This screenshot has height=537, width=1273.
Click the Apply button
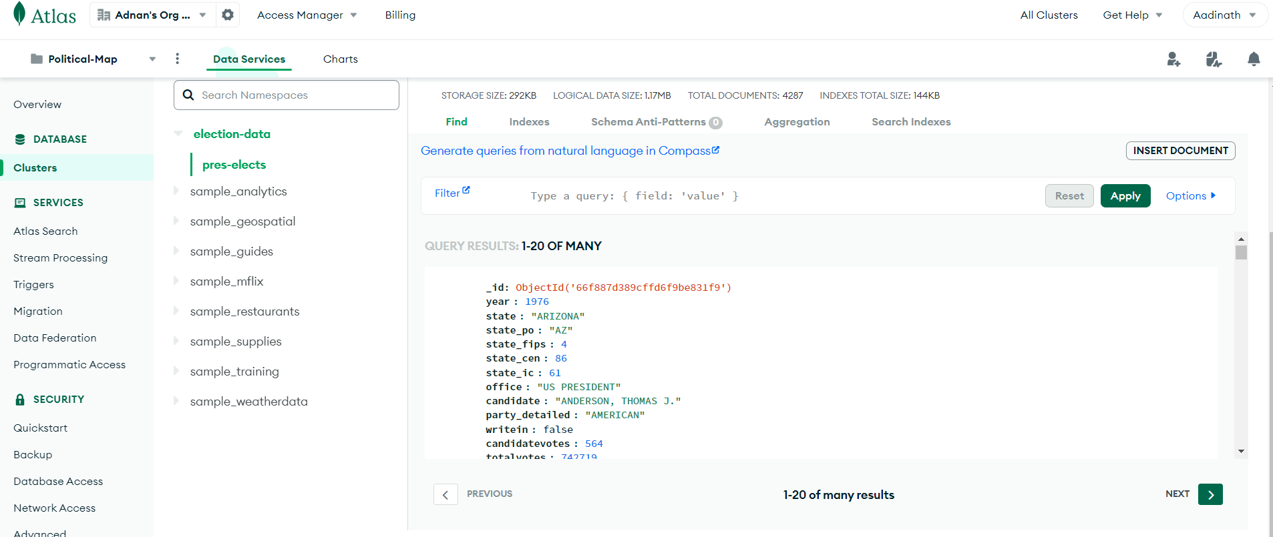click(1125, 195)
